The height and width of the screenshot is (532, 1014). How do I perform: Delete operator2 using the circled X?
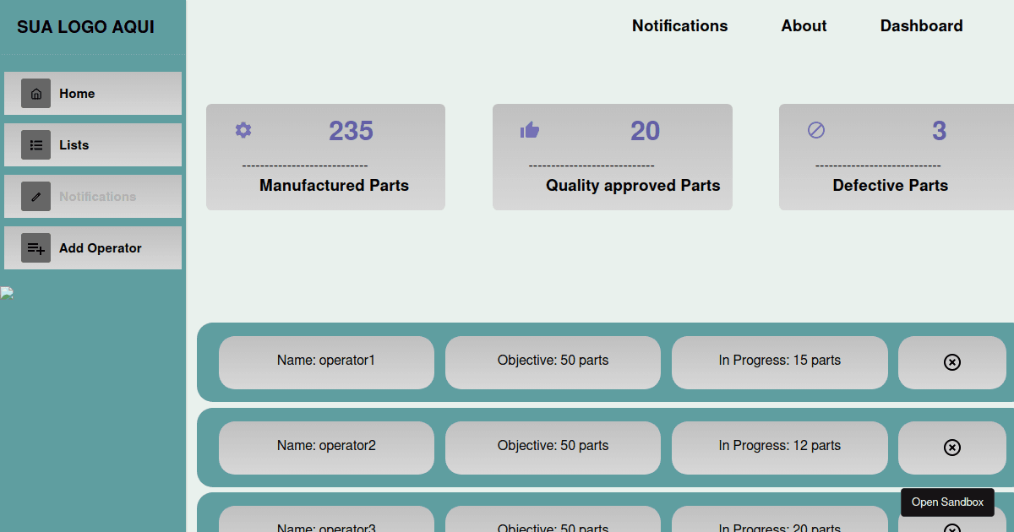coord(951,448)
